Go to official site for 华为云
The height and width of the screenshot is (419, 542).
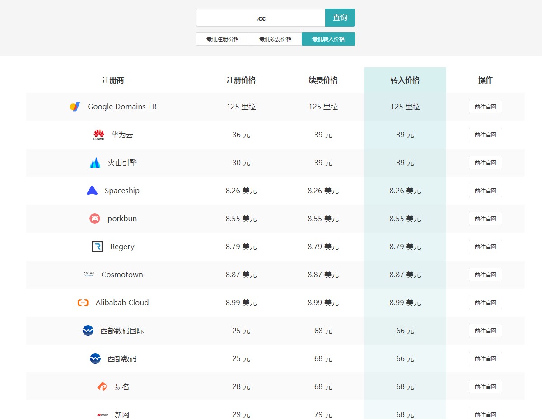click(485, 135)
